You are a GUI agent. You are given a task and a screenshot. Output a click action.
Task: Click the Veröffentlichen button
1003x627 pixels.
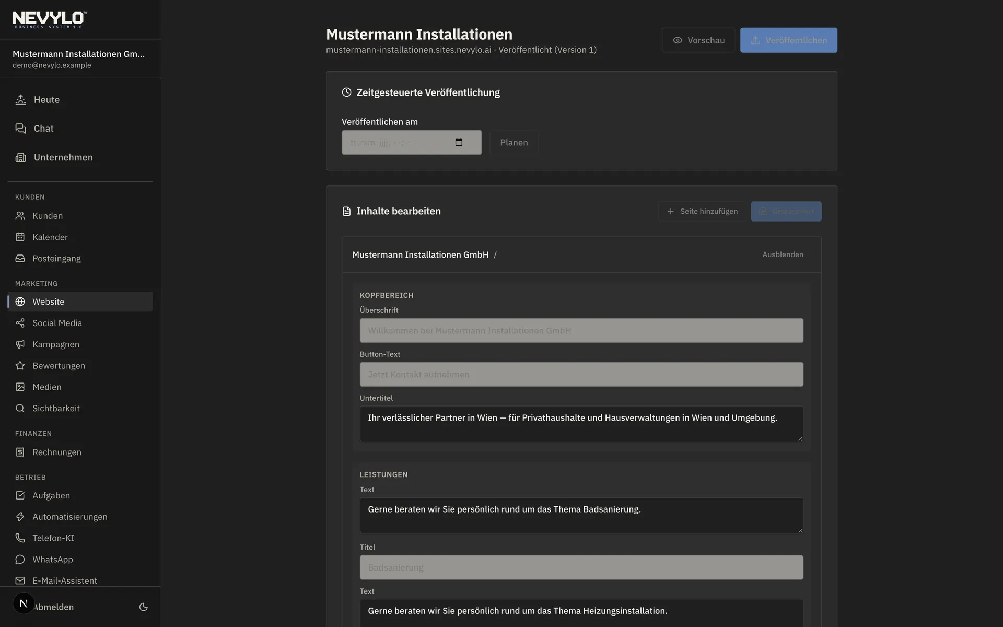(789, 40)
